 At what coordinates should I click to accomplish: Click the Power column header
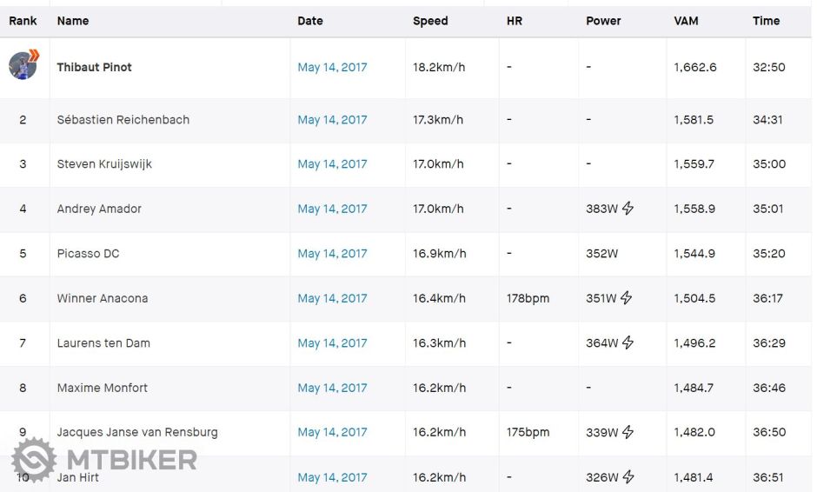pos(603,21)
